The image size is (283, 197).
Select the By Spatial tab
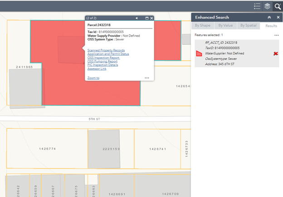click(248, 25)
